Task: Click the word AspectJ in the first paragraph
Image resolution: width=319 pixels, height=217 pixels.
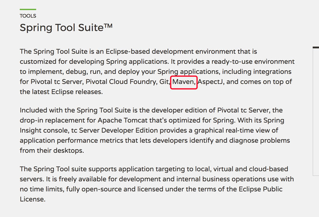Action: point(211,82)
